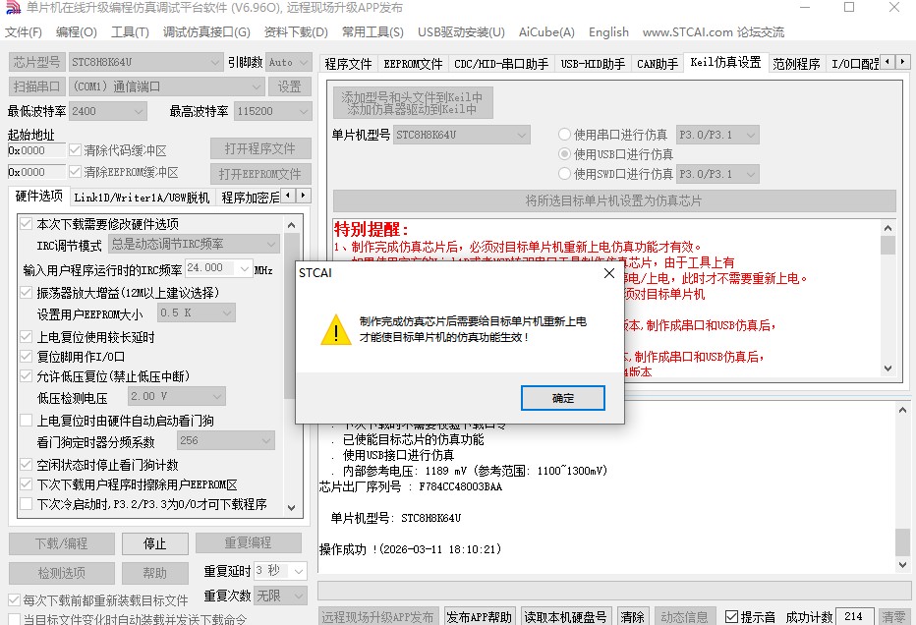Screen dimensions: 916x625
Task: Open the 调试仿真接口(G) menu
Action: [206, 32]
